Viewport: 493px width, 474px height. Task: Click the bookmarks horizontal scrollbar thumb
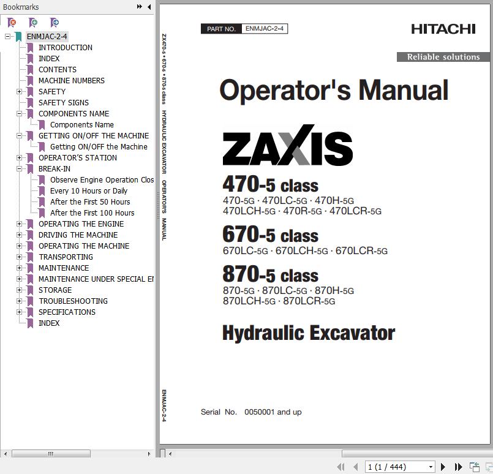51,454
